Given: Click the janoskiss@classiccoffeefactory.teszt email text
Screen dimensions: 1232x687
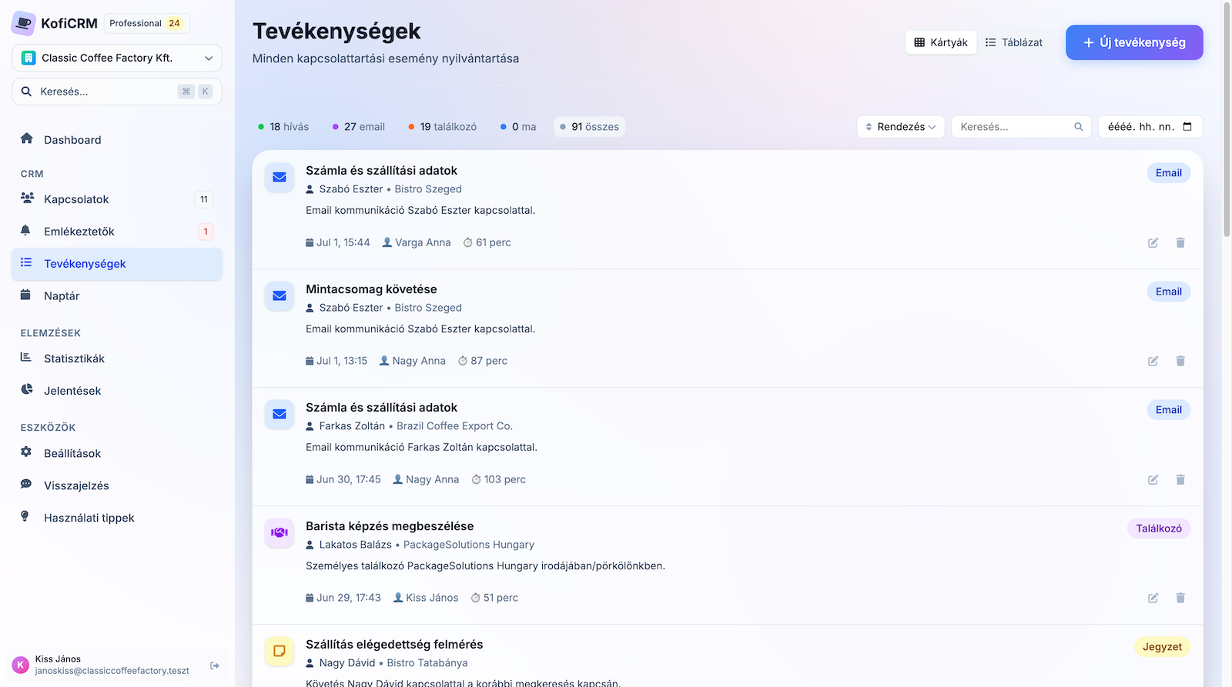Looking at the screenshot, I should click(x=112, y=671).
